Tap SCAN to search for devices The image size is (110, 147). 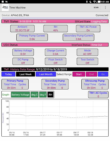[x=96, y=7]
